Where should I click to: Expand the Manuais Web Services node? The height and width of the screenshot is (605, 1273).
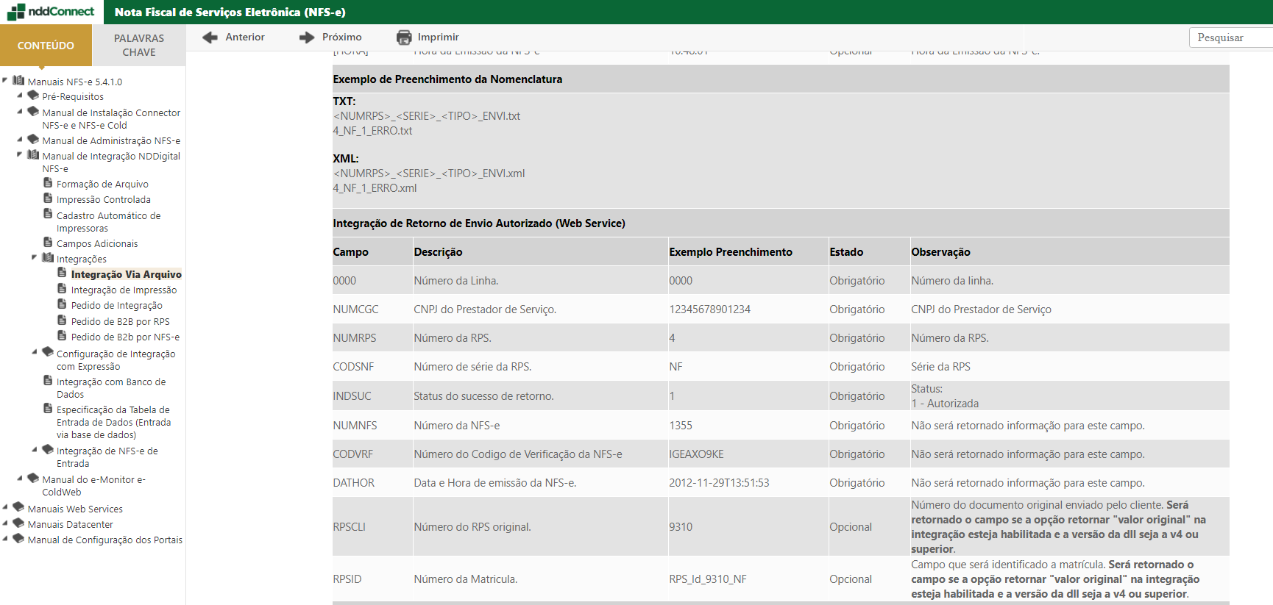(5, 508)
